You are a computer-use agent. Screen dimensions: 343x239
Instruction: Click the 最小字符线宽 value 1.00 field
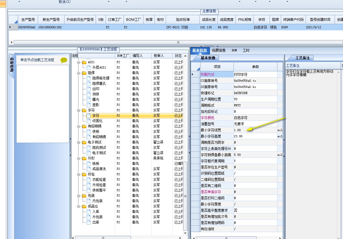[255, 130]
